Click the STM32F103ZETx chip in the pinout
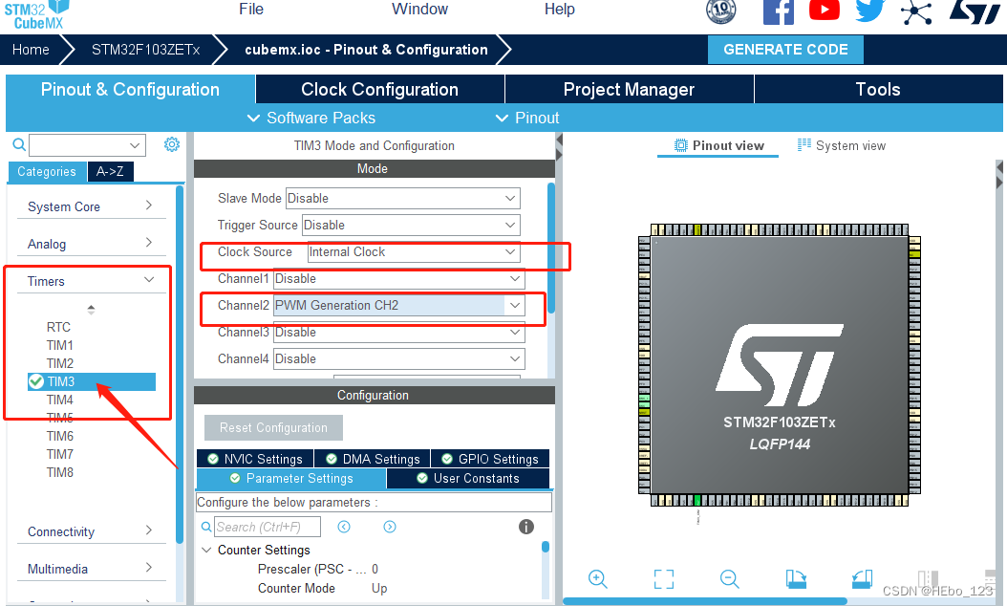 (779, 365)
